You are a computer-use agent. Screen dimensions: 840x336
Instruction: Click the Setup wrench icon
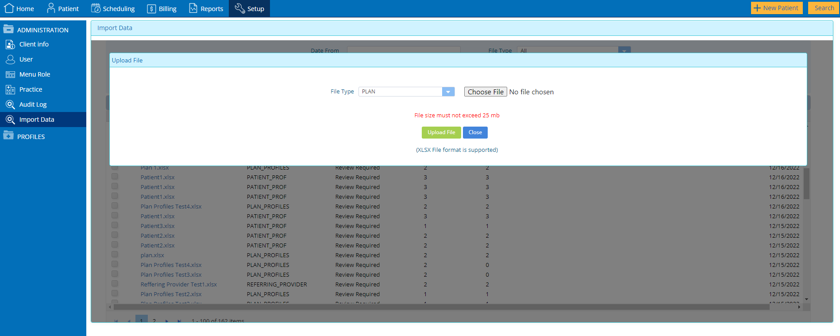point(239,8)
